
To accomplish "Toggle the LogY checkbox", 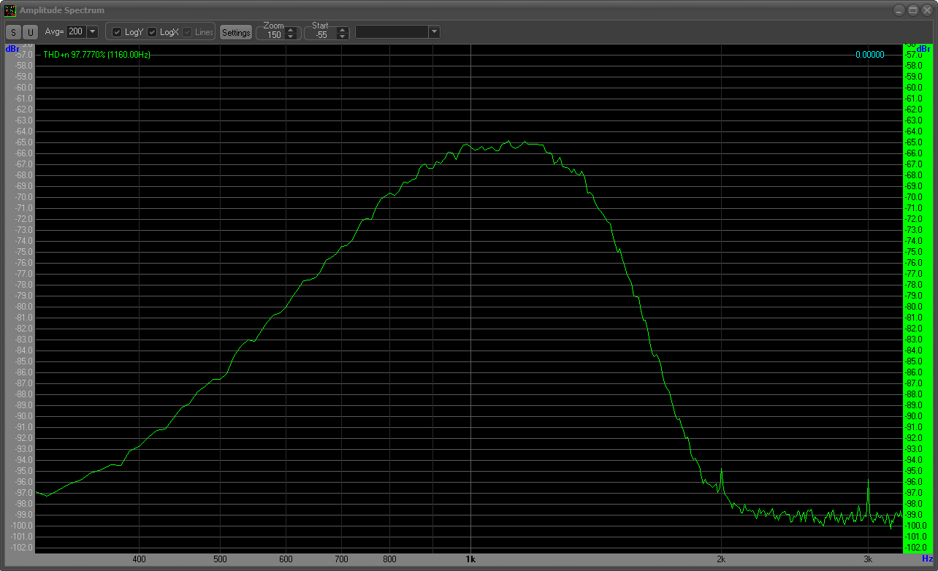I will tap(117, 32).
